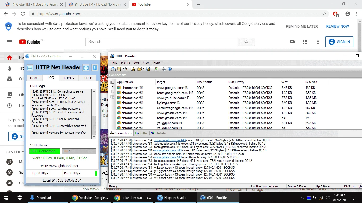Open the View menu in Proxifier
362x203 pixels.
pyautogui.click(x=146, y=63)
